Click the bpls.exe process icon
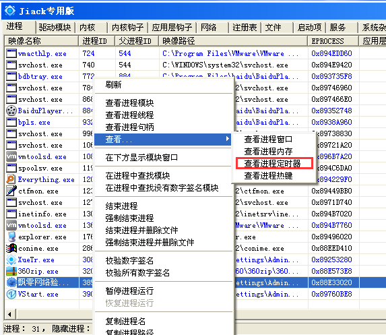The height and width of the screenshot is (335, 386). (11, 122)
